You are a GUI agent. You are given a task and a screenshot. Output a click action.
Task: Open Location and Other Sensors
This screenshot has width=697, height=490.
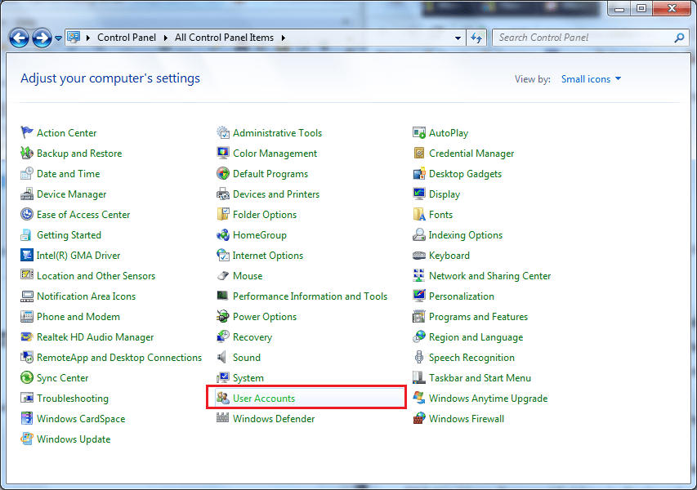click(96, 276)
